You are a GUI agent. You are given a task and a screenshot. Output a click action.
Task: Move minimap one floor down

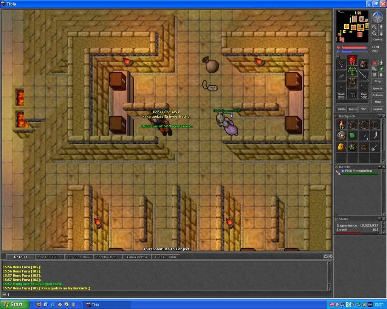coord(381,33)
